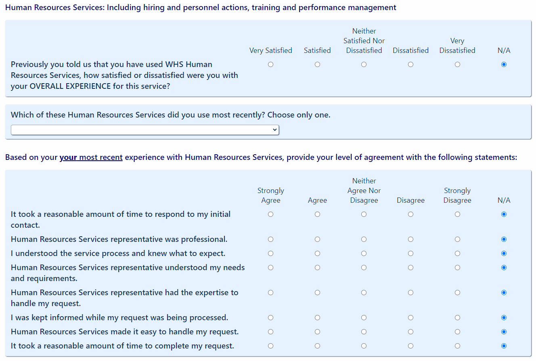Screen dimensions: 536x361
Task: Select Agree for made it easy to handle request
Action: (x=317, y=332)
